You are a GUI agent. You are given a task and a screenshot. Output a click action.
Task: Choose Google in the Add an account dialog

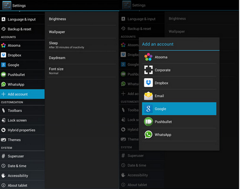click(x=179, y=109)
